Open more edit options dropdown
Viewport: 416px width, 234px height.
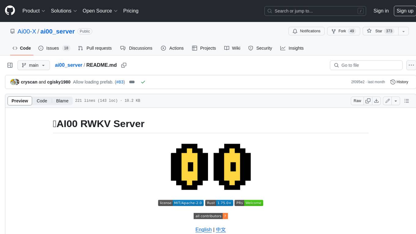pyautogui.click(x=396, y=101)
